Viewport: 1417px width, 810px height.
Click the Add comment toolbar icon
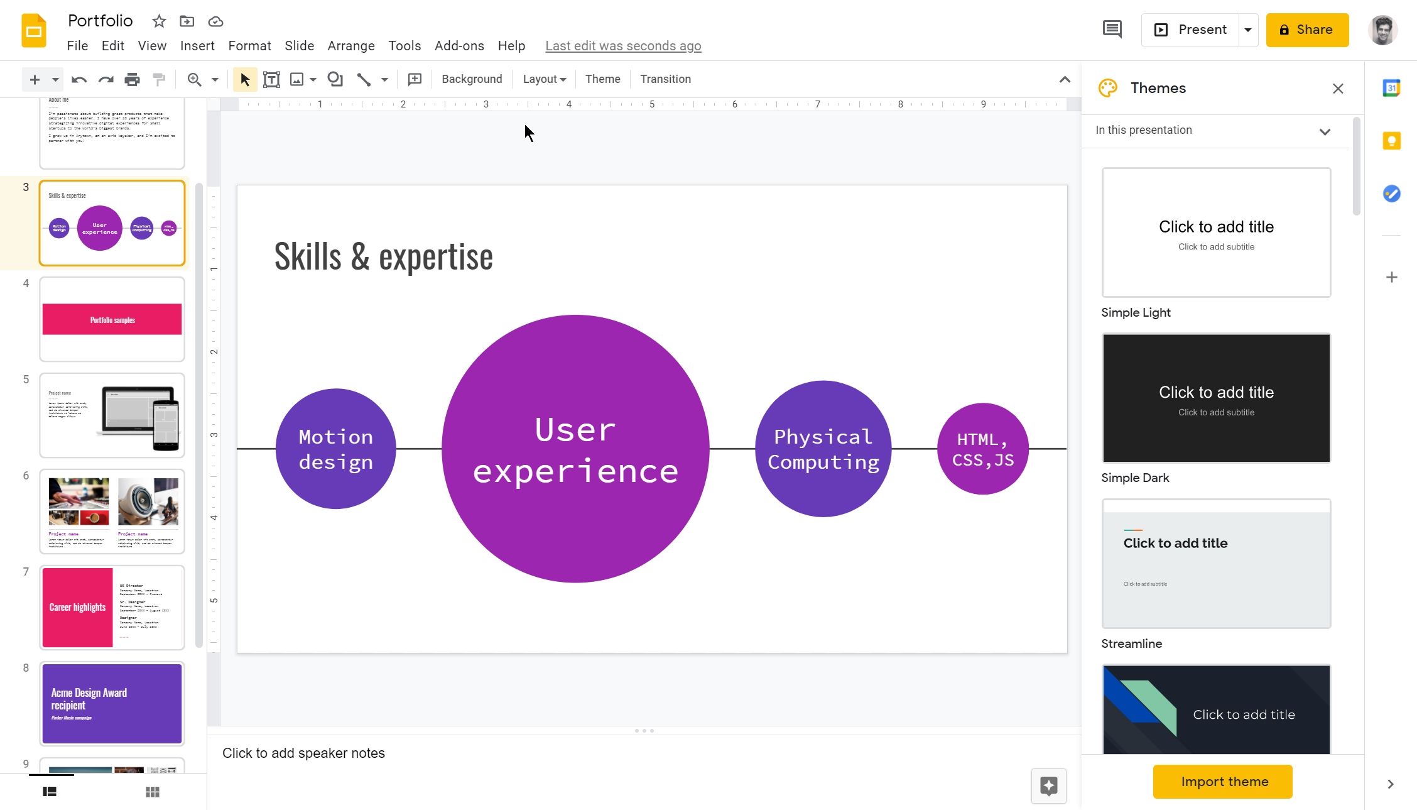point(415,79)
